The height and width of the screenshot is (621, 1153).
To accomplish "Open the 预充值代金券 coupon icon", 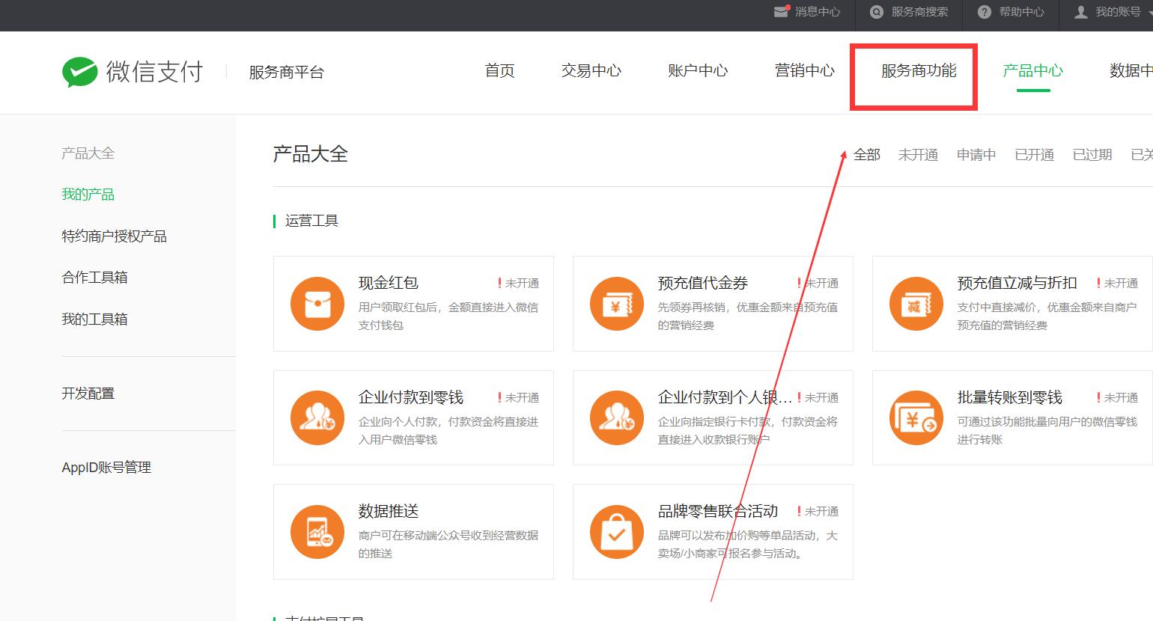I will [617, 304].
